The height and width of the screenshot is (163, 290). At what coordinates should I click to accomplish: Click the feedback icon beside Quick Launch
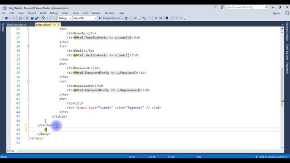[222, 7]
